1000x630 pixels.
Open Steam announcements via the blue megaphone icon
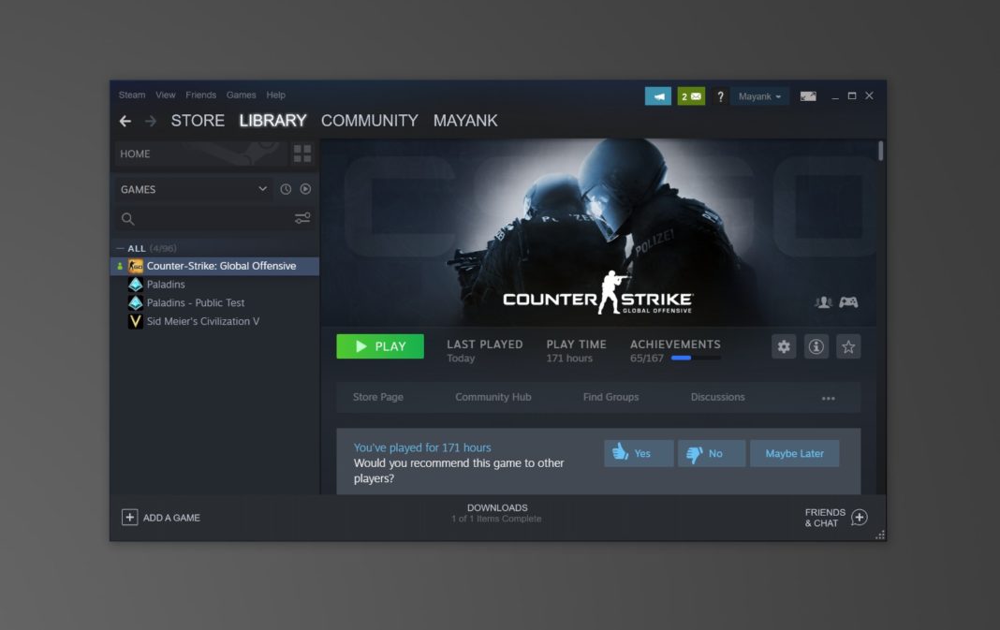coord(657,95)
